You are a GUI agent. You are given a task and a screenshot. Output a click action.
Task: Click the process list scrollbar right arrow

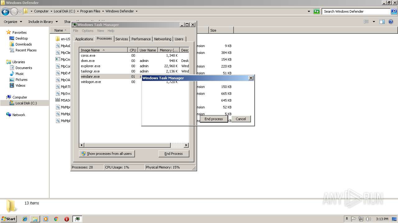[186, 145]
